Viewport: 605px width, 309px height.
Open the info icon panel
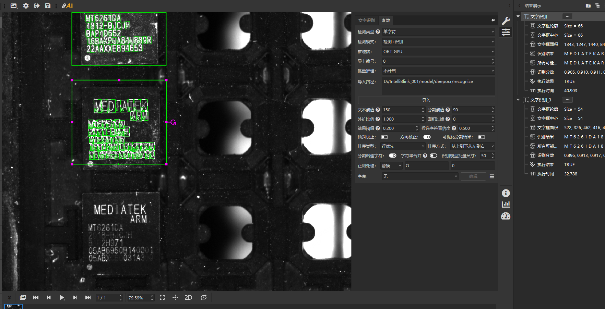click(x=506, y=193)
